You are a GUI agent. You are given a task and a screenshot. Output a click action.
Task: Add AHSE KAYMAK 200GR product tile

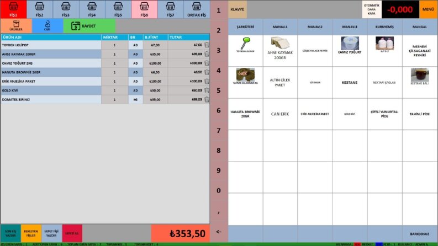pyautogui.click(x=280, y=51)
